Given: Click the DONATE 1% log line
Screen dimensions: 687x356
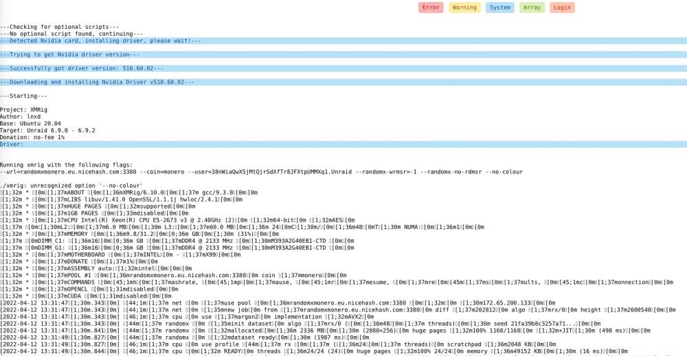Looking at the screenshot, I should pos(79,261).
